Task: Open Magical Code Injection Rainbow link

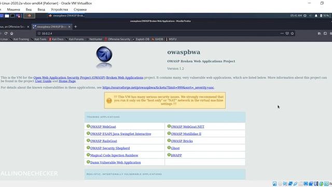Action: (x=114, y=155)
